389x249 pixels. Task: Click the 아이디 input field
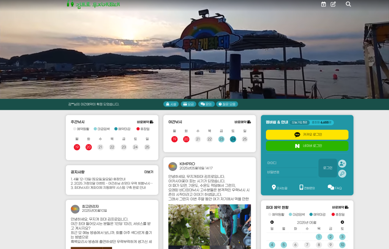coord(291,163)
